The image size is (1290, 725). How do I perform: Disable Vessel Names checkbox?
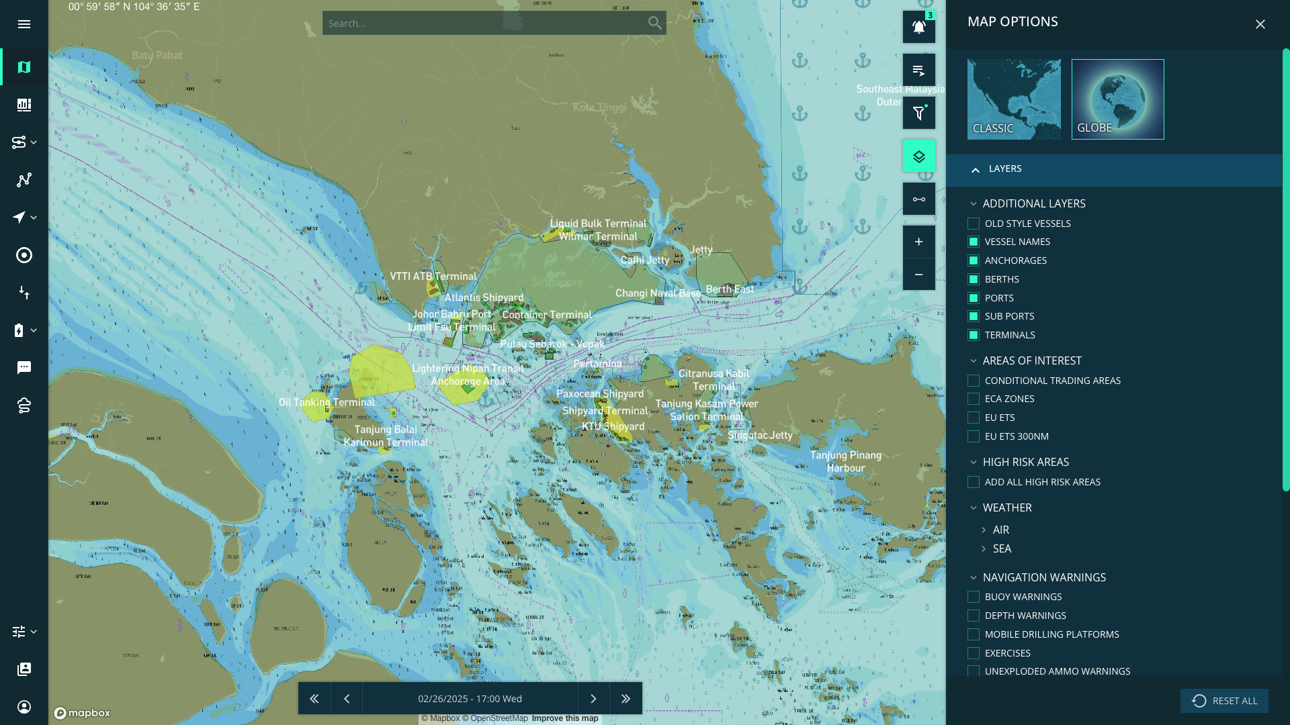pos(973,242)
